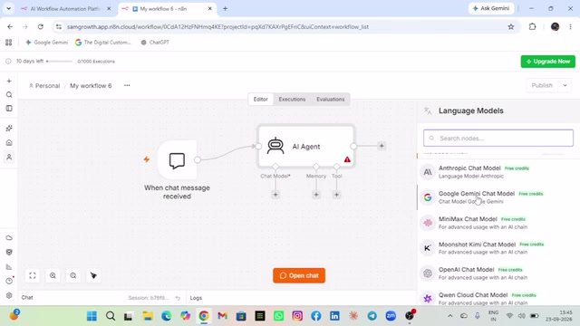Zoom out on the workflow canvas
The image size is (580, 326).
pyautogui.click(x=73, y=275)
